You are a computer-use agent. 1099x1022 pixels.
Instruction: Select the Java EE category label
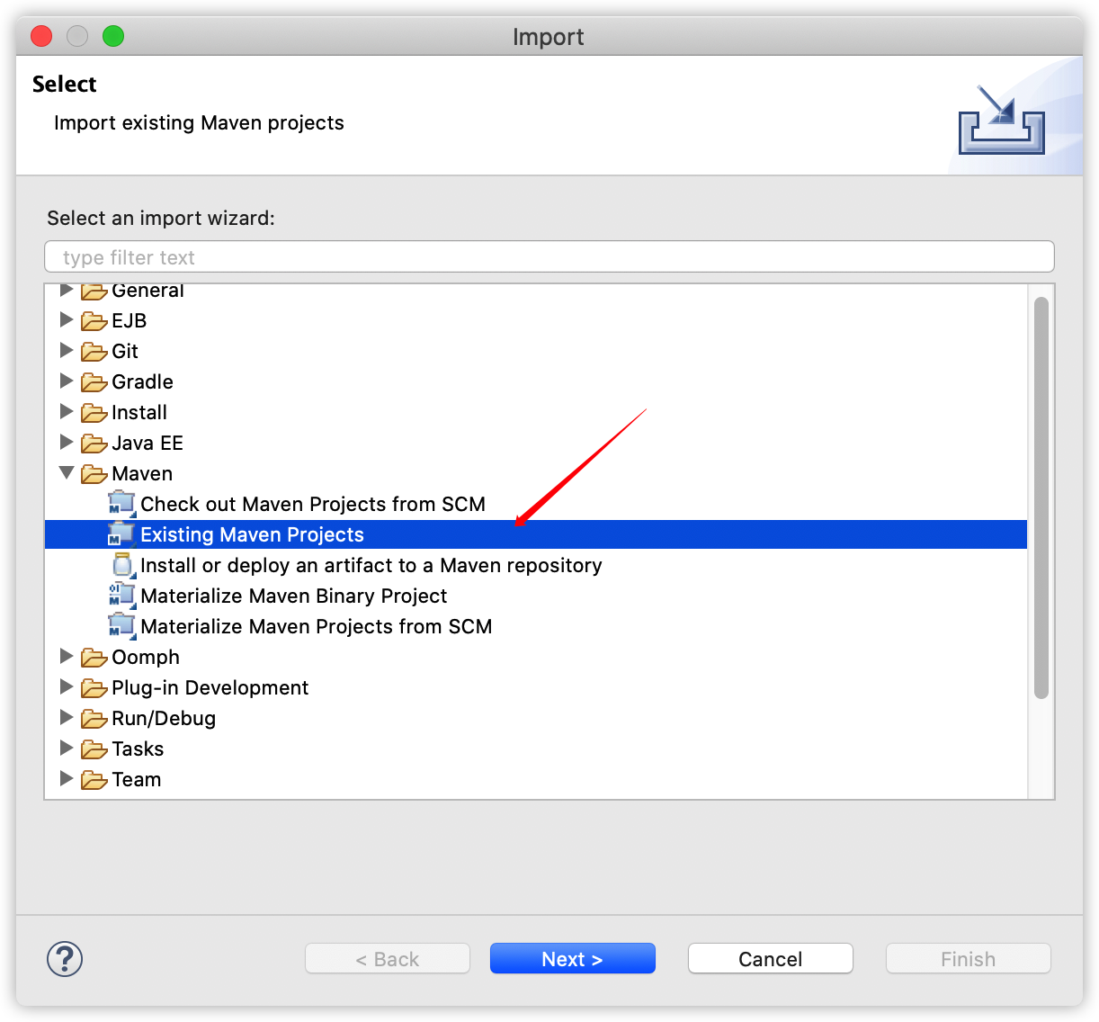(147, 444)
